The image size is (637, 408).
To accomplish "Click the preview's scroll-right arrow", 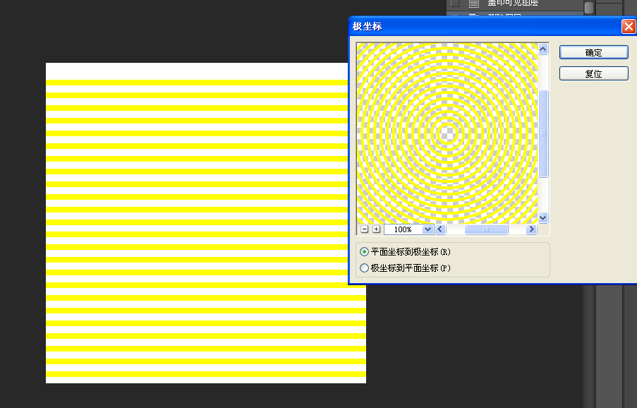I will pos(531,229).
